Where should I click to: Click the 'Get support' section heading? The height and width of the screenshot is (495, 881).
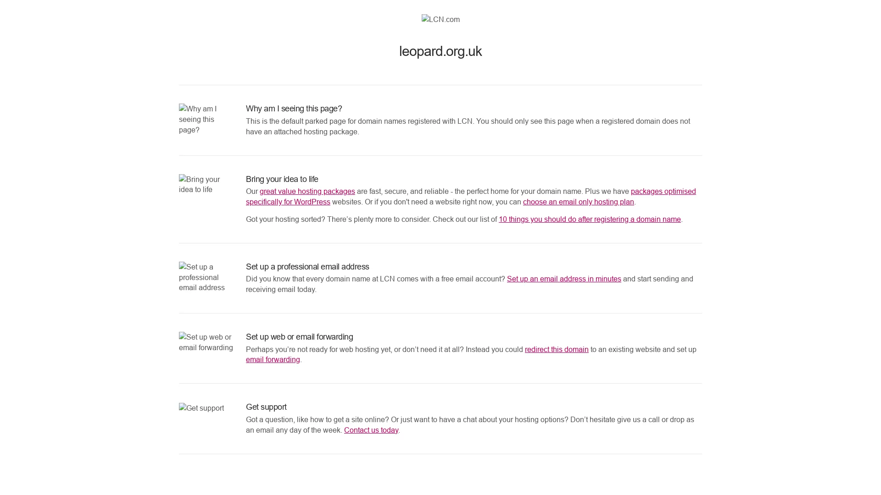[x=266, y=407]
